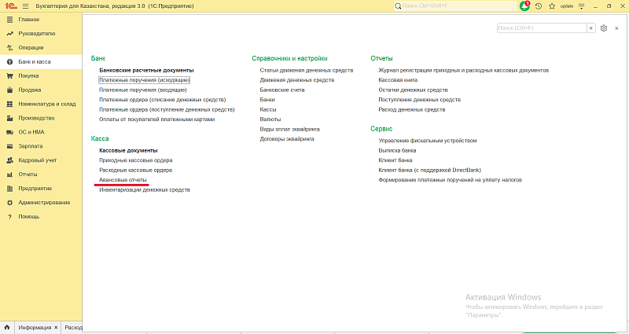Open the menu settings gear icon
The height and width of the screenshot is (334, 629).
tap(603, 28)
